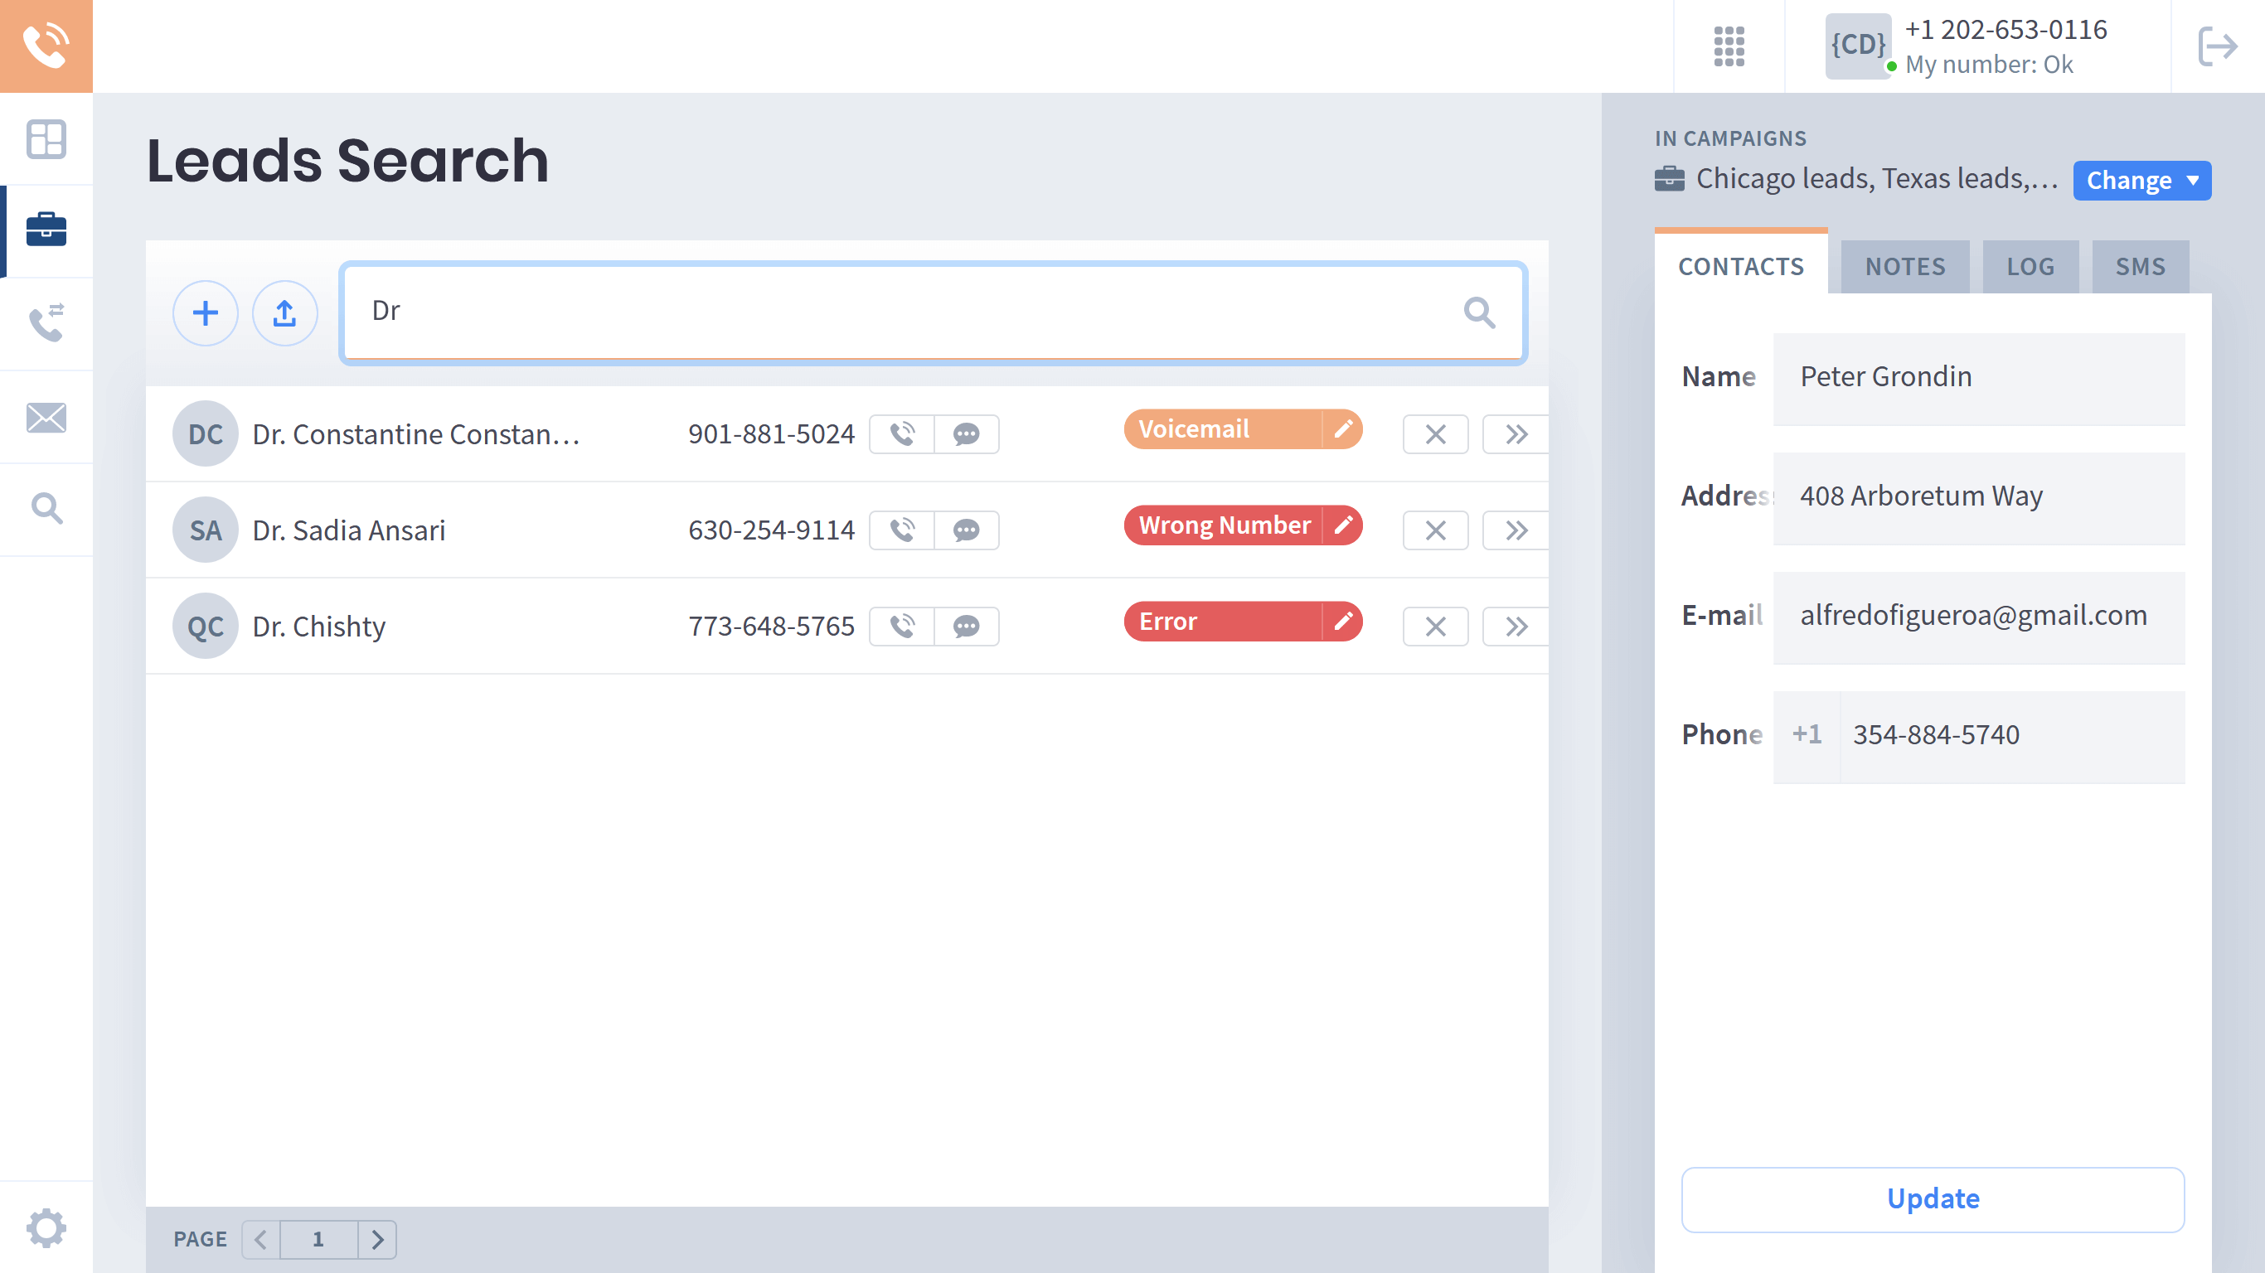Click the SA avatar for Sadia Ansari

click(x=205, y=530)
